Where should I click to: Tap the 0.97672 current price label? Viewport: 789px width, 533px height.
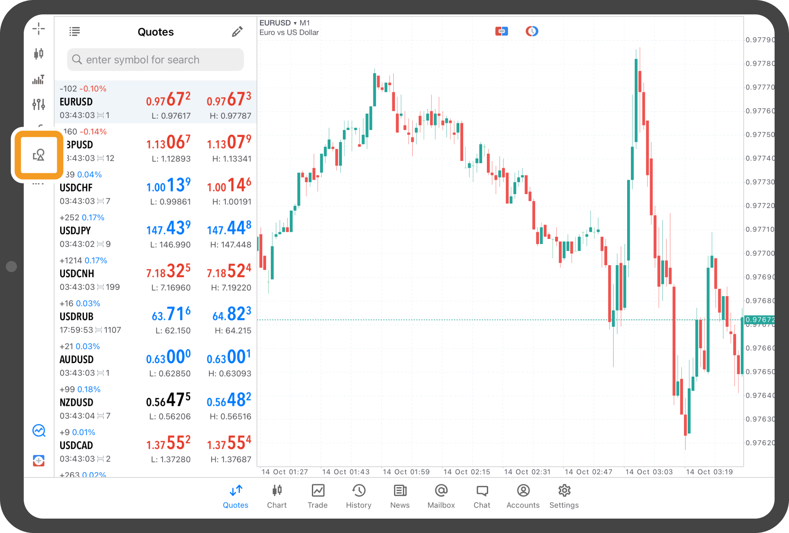tap(760, 319)
